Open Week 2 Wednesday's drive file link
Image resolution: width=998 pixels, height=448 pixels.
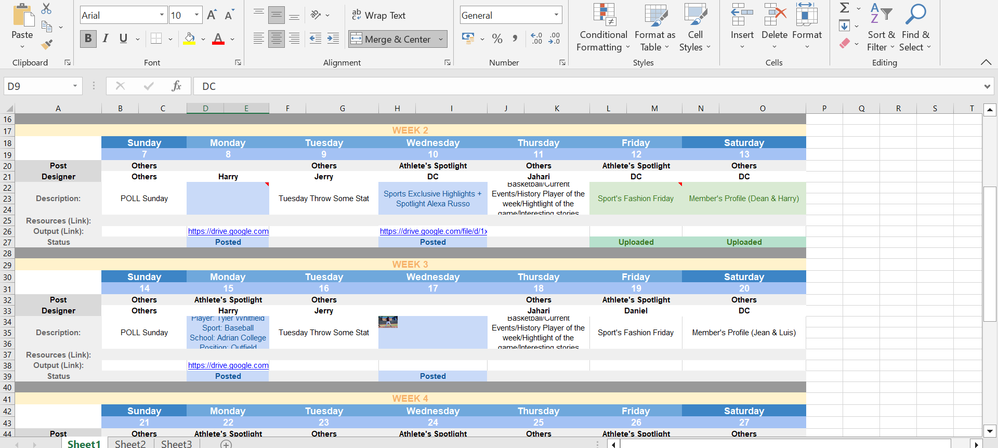[434, 231]
